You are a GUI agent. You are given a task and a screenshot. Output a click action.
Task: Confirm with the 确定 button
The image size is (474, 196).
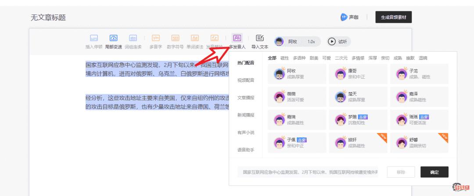(434, 172)
